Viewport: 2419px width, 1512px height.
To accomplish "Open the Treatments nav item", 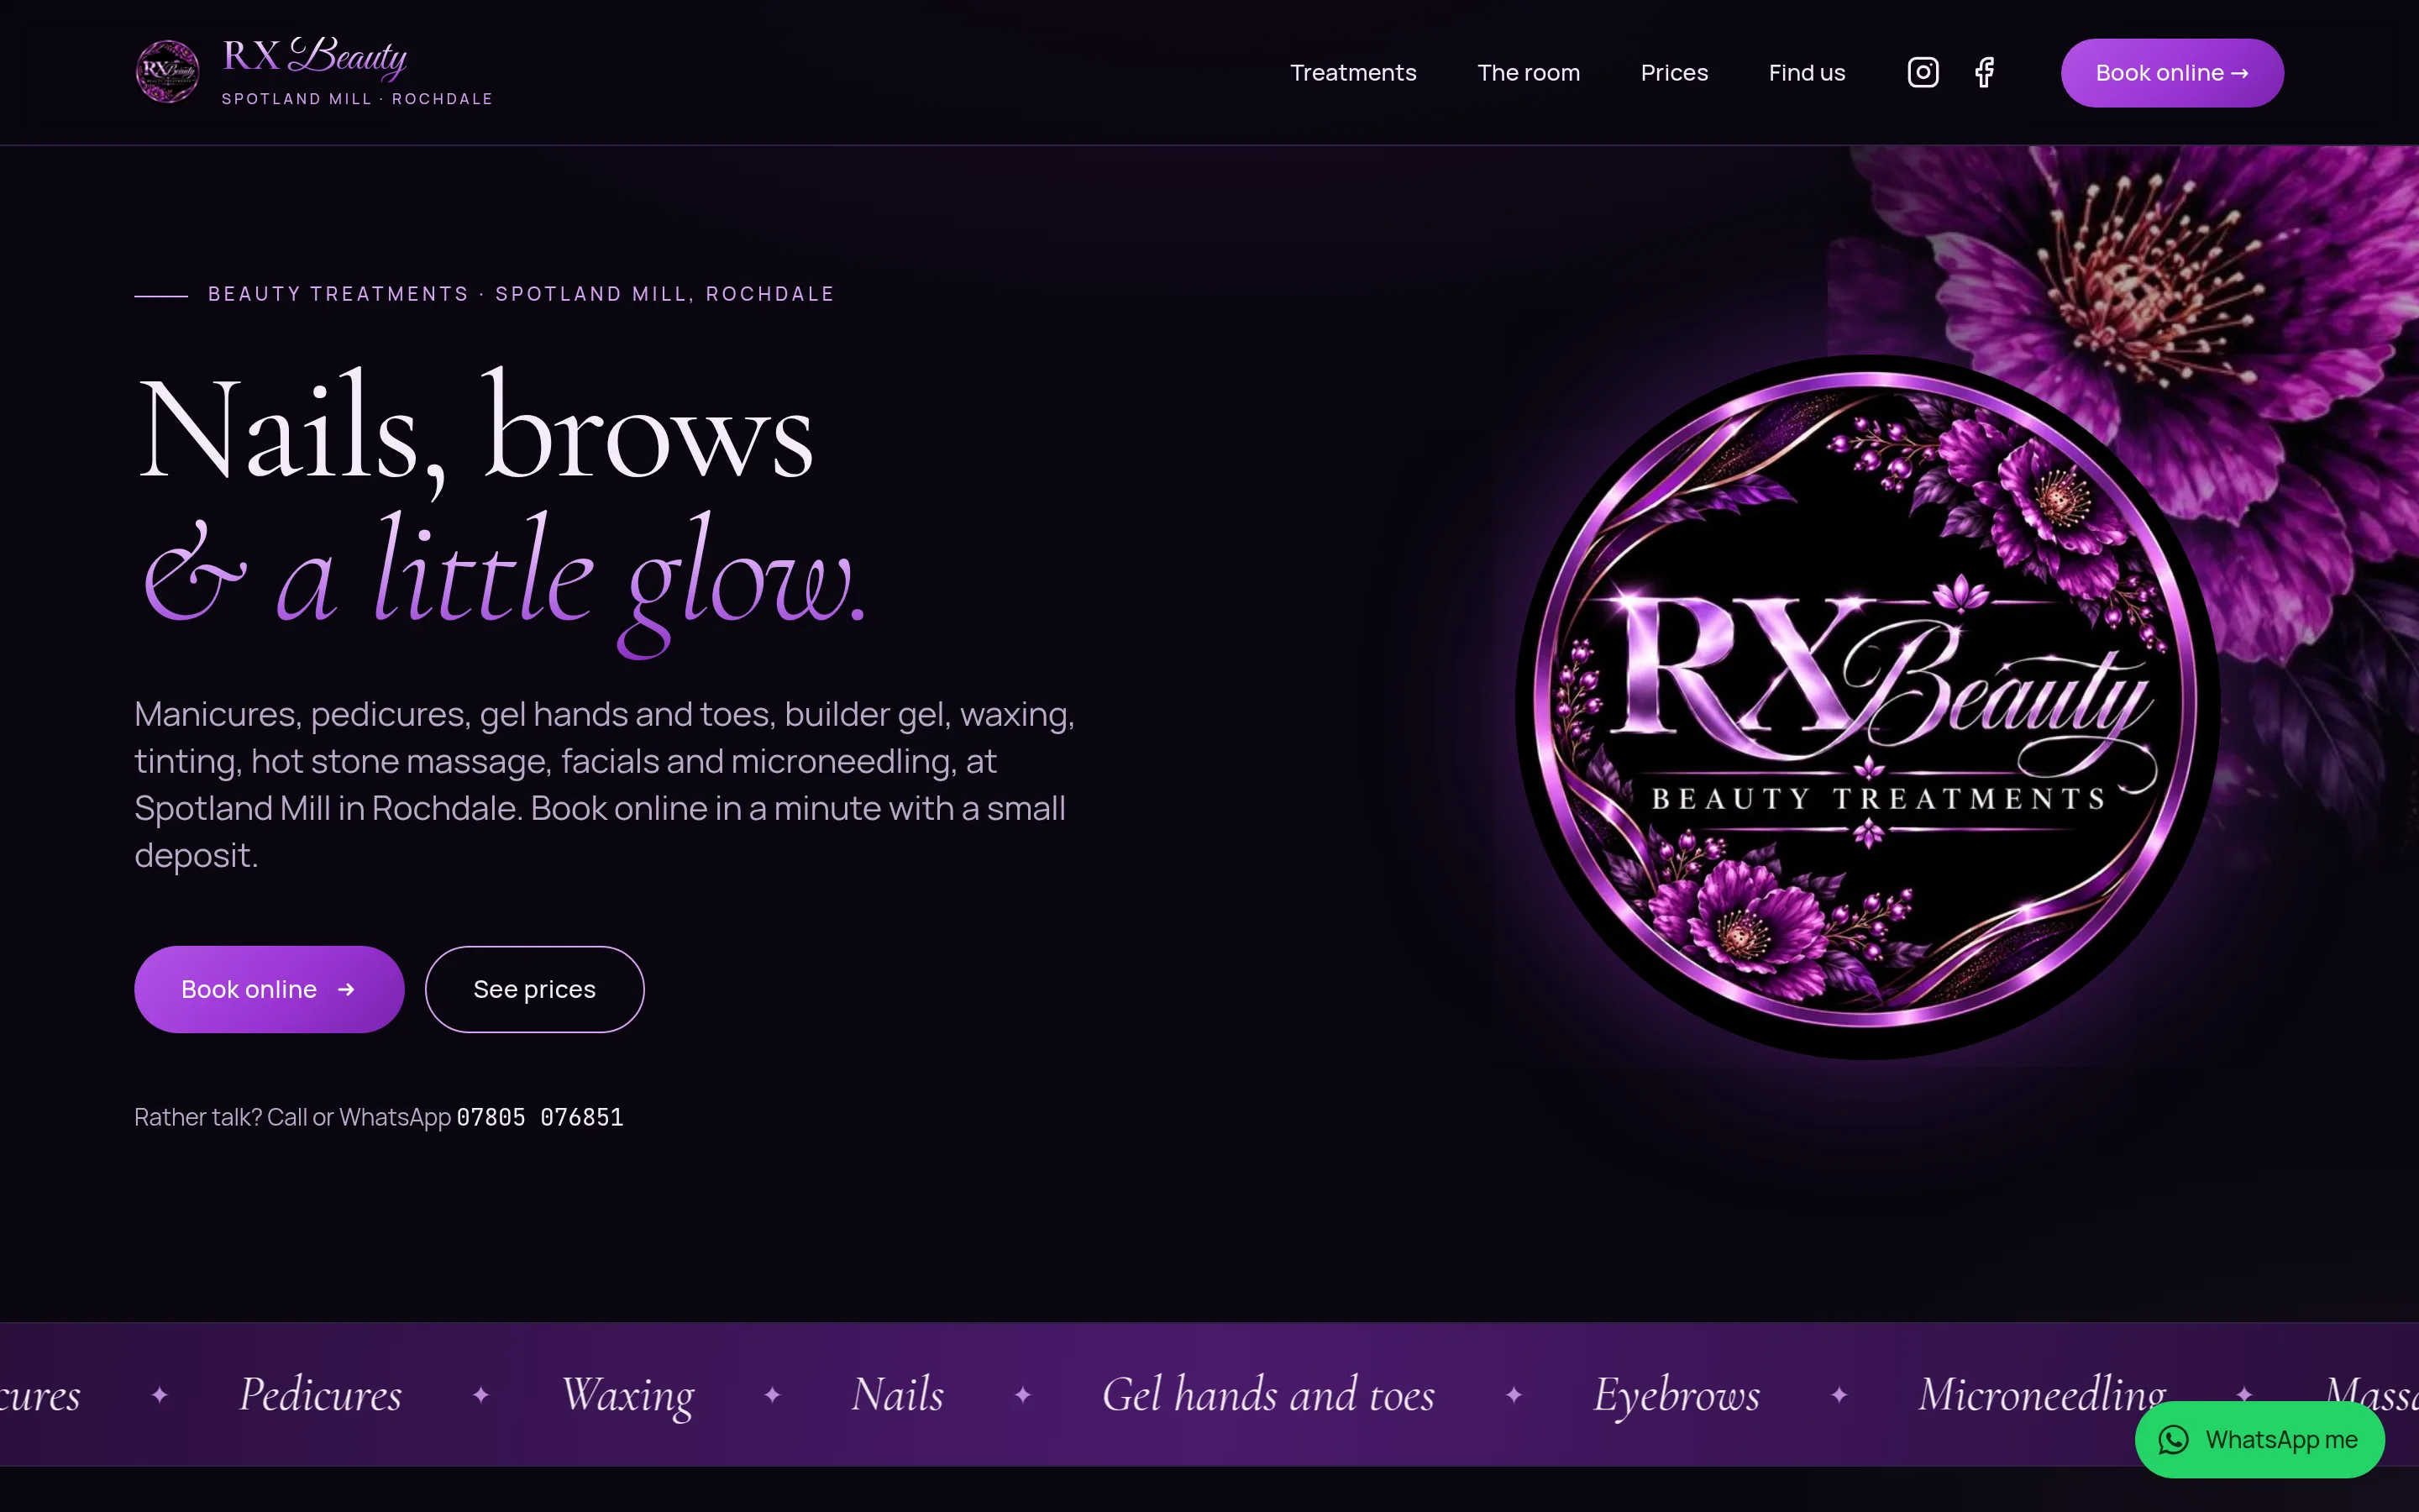I will click(x=1352, y=73).
